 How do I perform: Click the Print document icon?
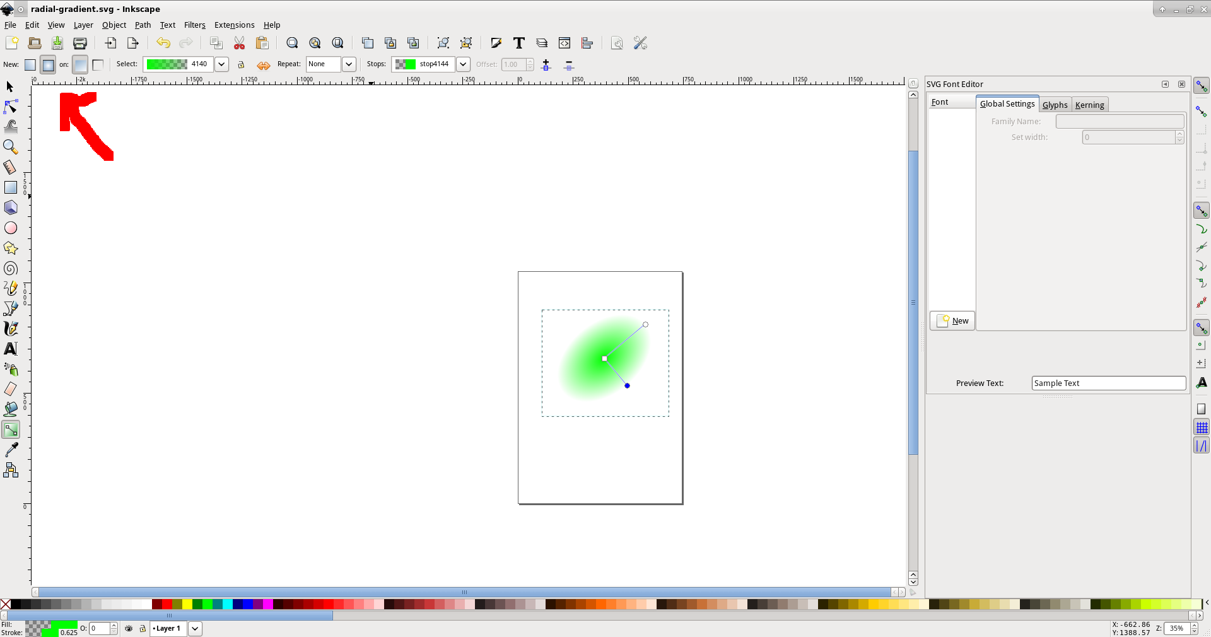point(80,43)
